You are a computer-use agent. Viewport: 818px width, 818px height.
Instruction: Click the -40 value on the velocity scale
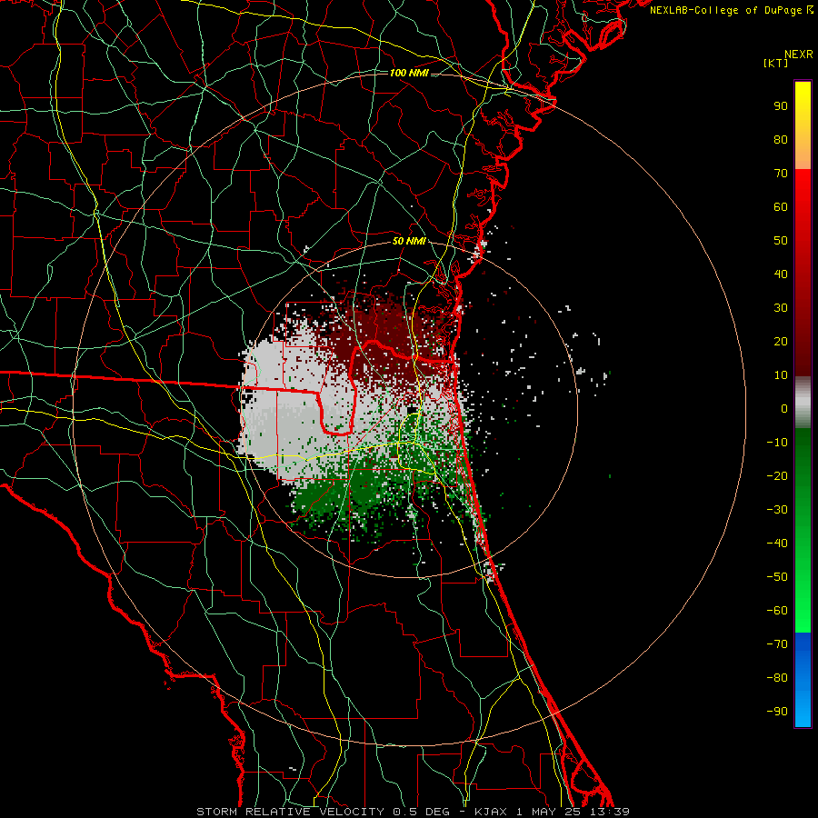click(x=777, y=544)
